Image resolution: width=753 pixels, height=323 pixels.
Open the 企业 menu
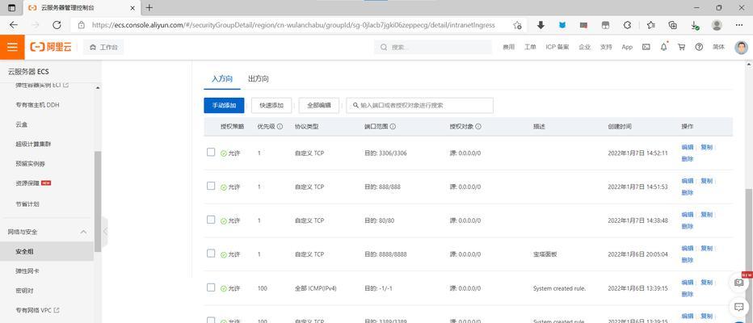(x=584, y=47)
